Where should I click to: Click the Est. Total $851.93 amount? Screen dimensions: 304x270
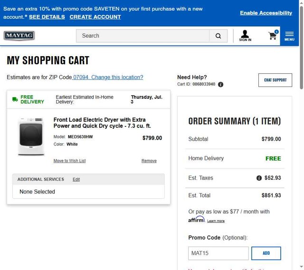coord(271,195)
